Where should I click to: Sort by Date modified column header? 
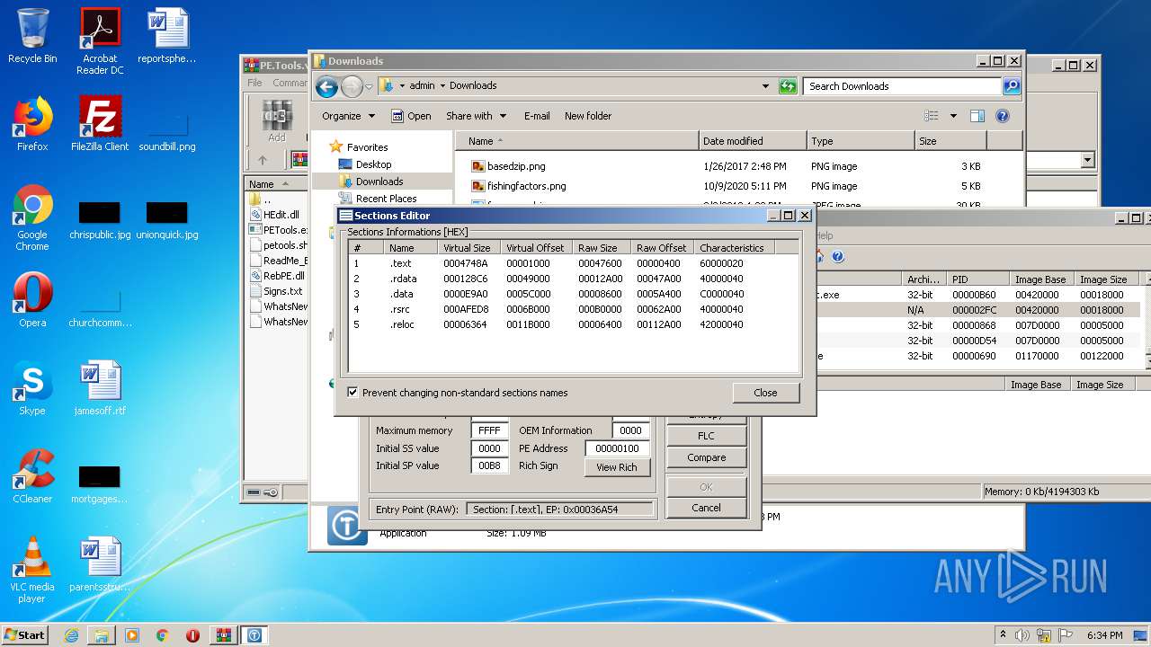(x=753, y=141)
